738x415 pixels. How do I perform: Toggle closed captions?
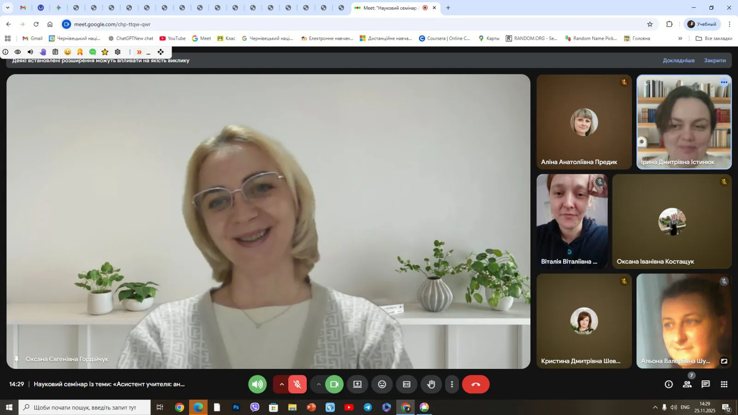(x=406, y=384)
